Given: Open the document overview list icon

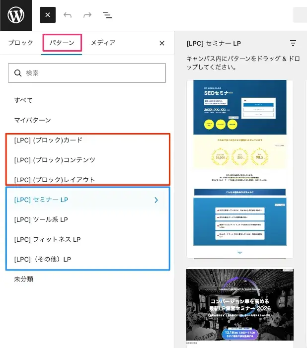Looking at the screenshot, I should pyautogui.click(x=107, y=15).
